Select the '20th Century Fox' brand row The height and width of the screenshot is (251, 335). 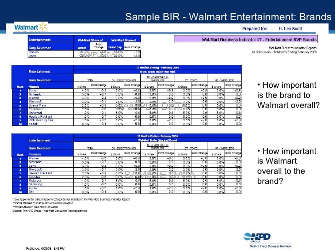[127, 120]
